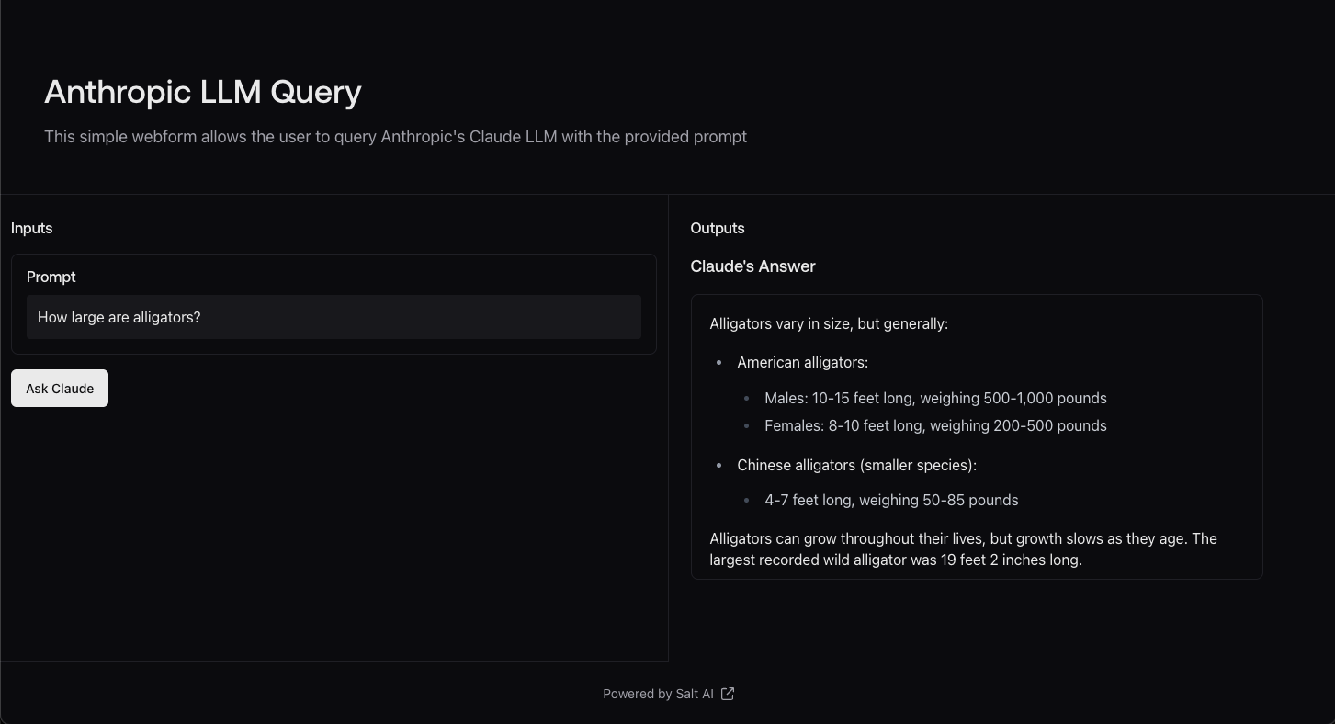Image resolution: width=1335 pixels, height=724 pixels.
Task: Click the Claude's Answer output panel
Action: [x=977, y=436]
